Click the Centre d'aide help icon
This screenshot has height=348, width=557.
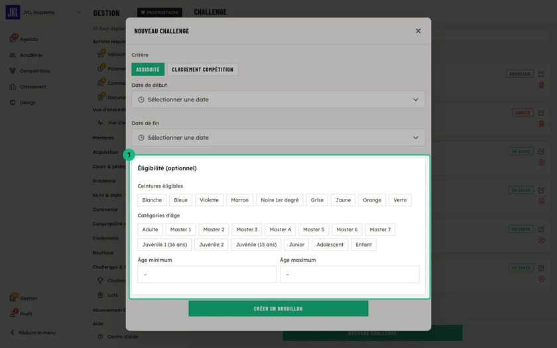coord(101,336)
